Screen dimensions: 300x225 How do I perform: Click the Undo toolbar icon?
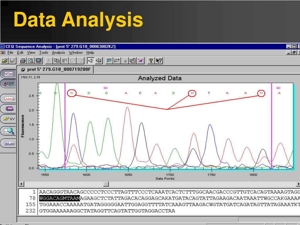[73, 61]
